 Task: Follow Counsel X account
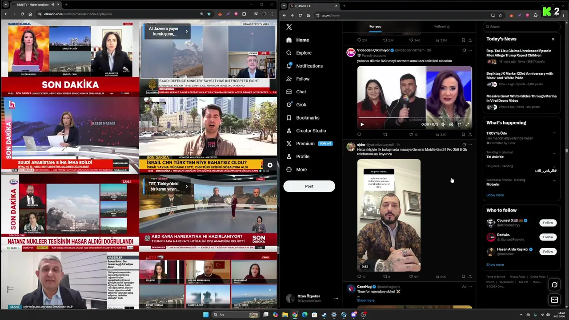(548, 223)
